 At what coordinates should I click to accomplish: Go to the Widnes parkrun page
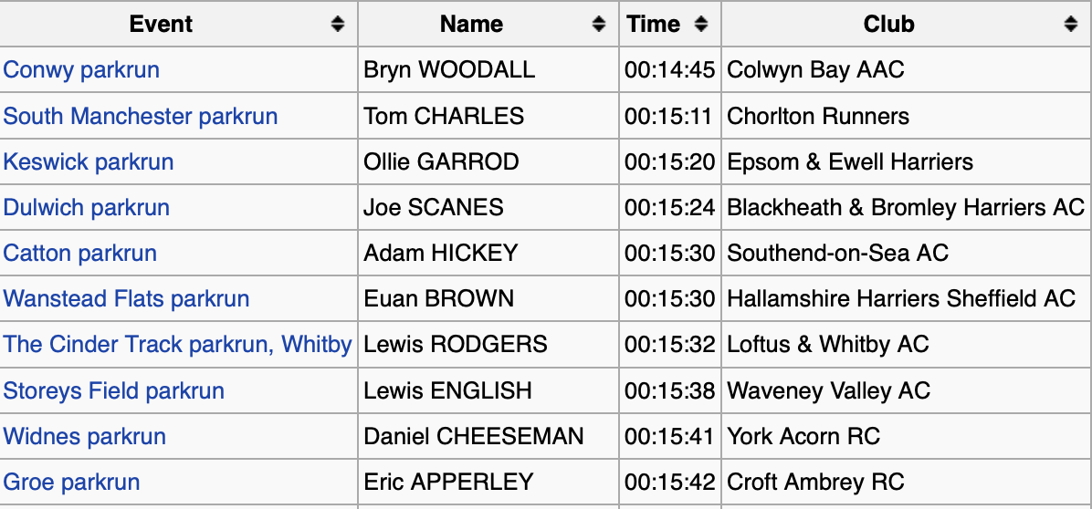coord(85,436)
